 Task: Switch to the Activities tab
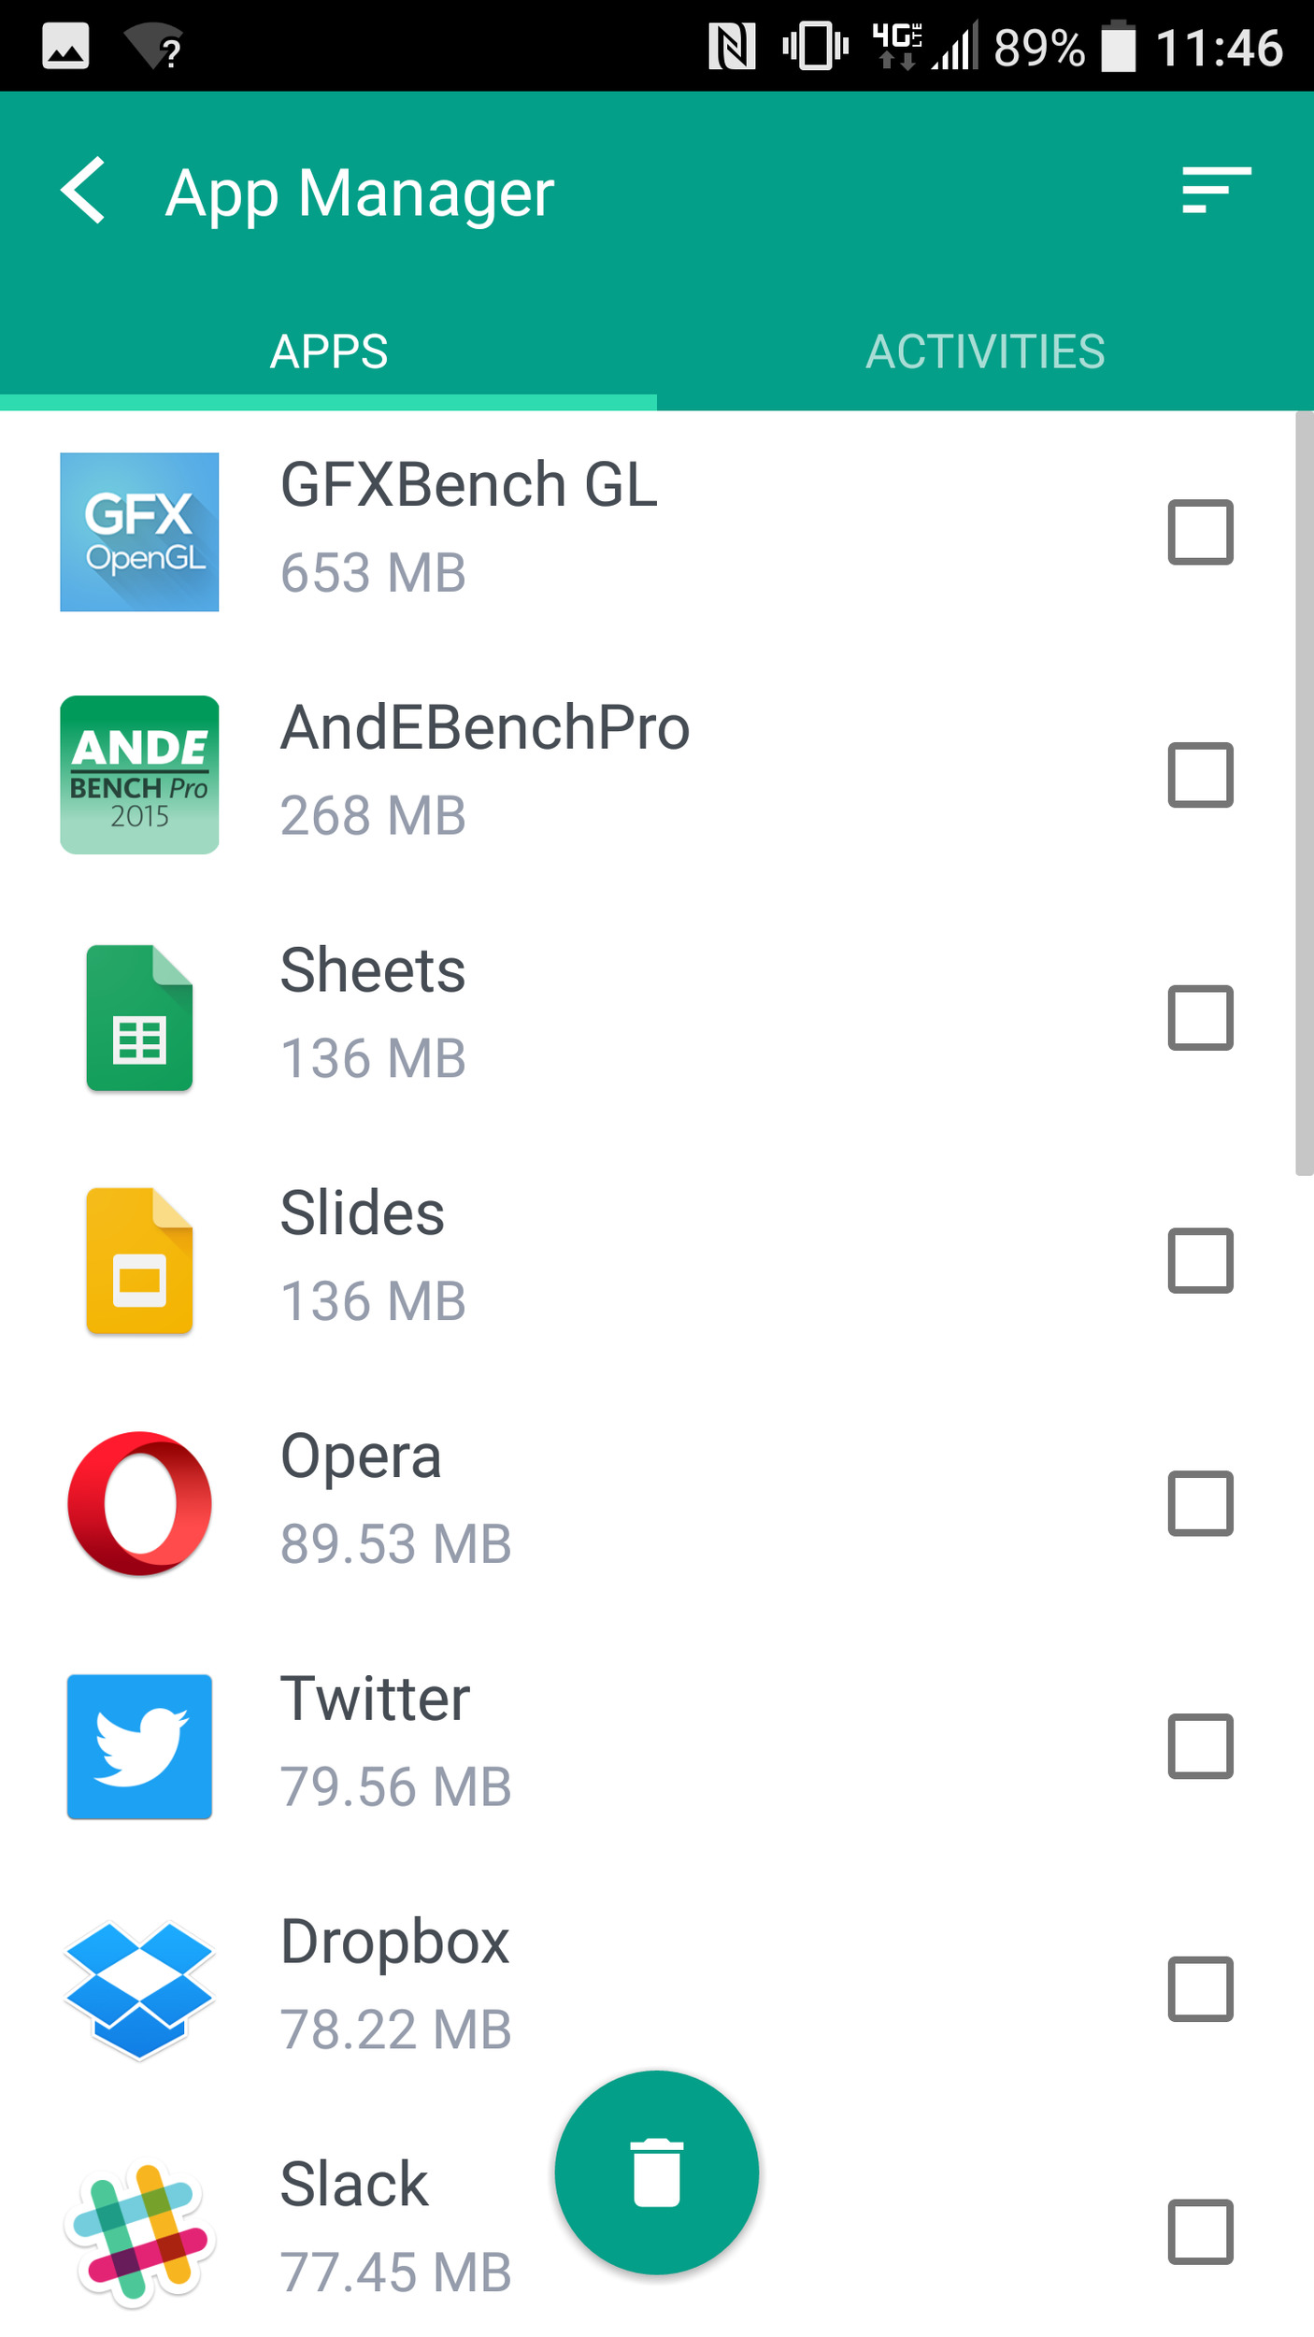[985, 351]
